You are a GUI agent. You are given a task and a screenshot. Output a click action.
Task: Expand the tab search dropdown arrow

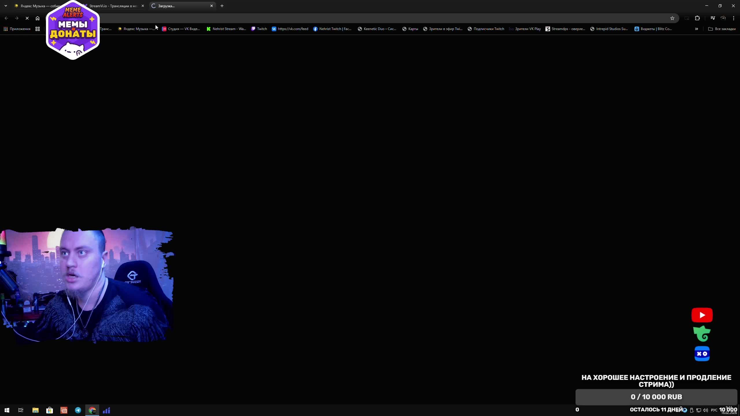[6, 6]
